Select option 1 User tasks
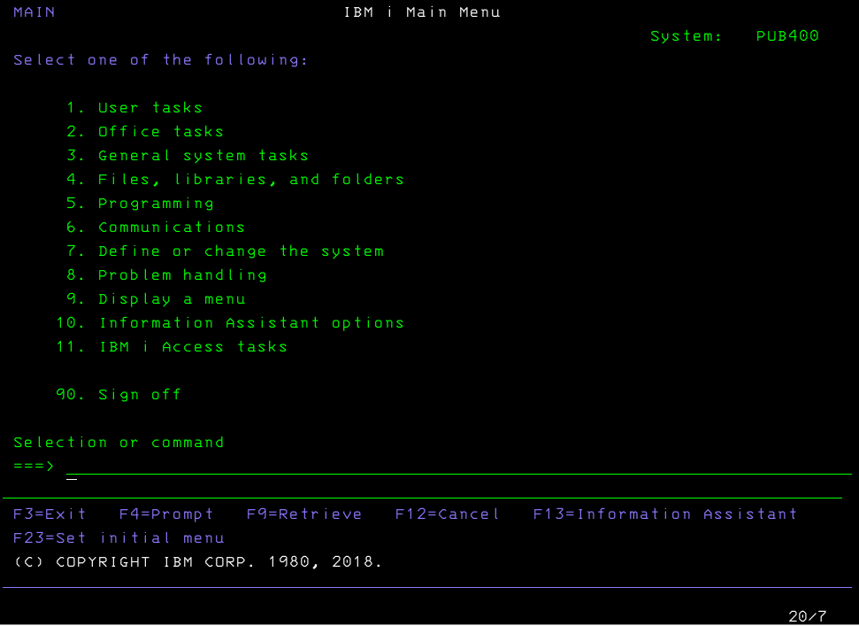 click(x=134, y=108)
